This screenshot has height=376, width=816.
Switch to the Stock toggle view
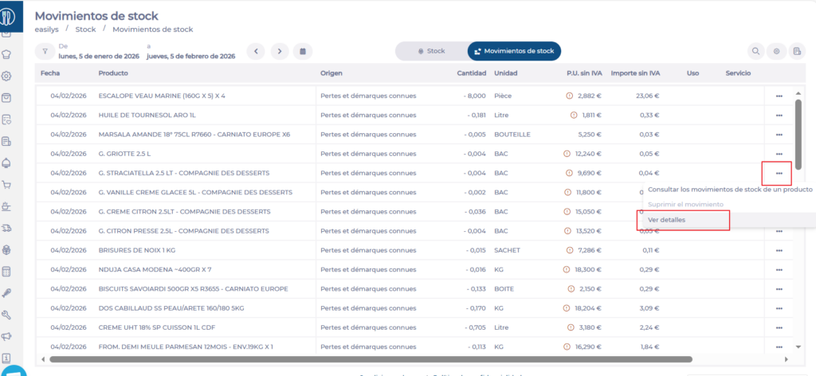[x=431, y=51]
